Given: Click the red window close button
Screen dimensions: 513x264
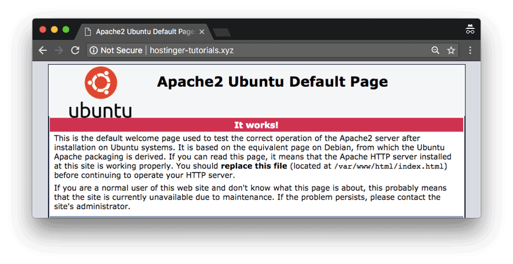Looking at the screenshot, I should pyautogui.click(x=43, y=30).
